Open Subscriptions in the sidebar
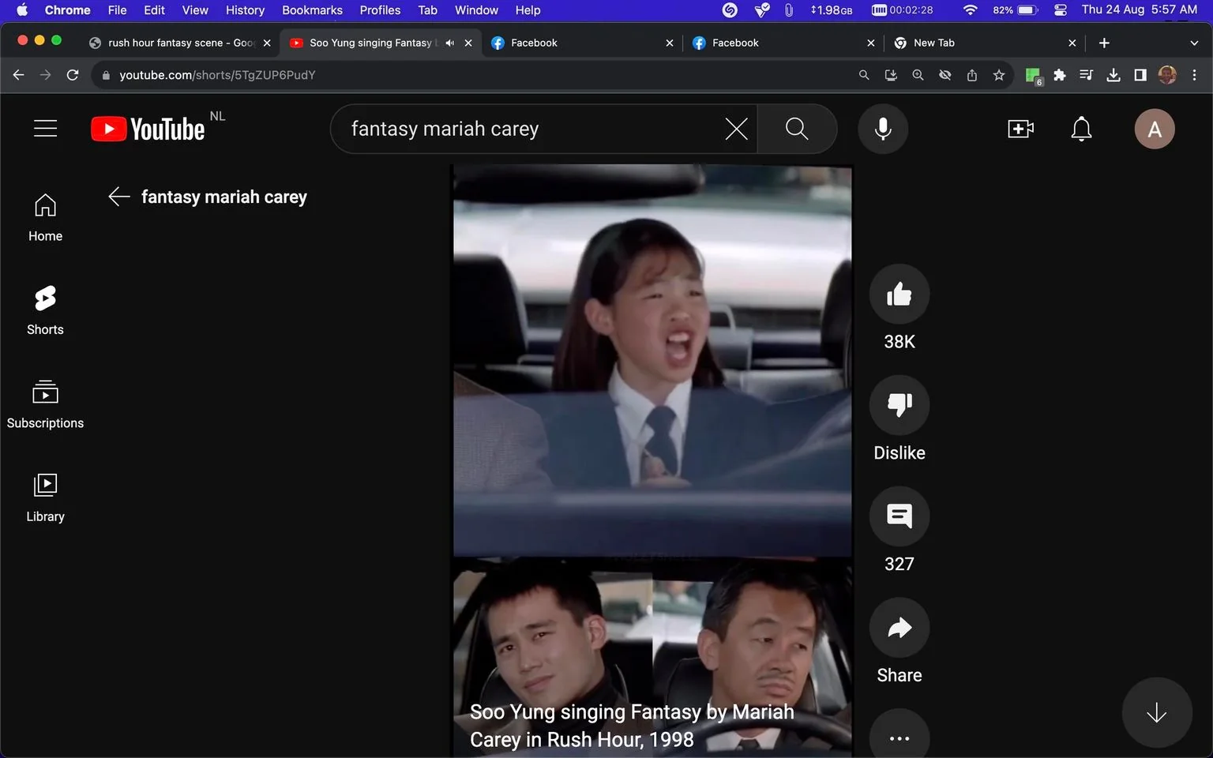The image size is (1213, 758). point(45,404)
